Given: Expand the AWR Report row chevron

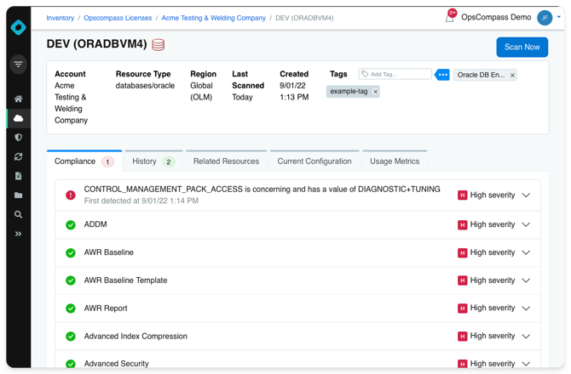Looking at the screenshot, I should [x=526, y=309].
